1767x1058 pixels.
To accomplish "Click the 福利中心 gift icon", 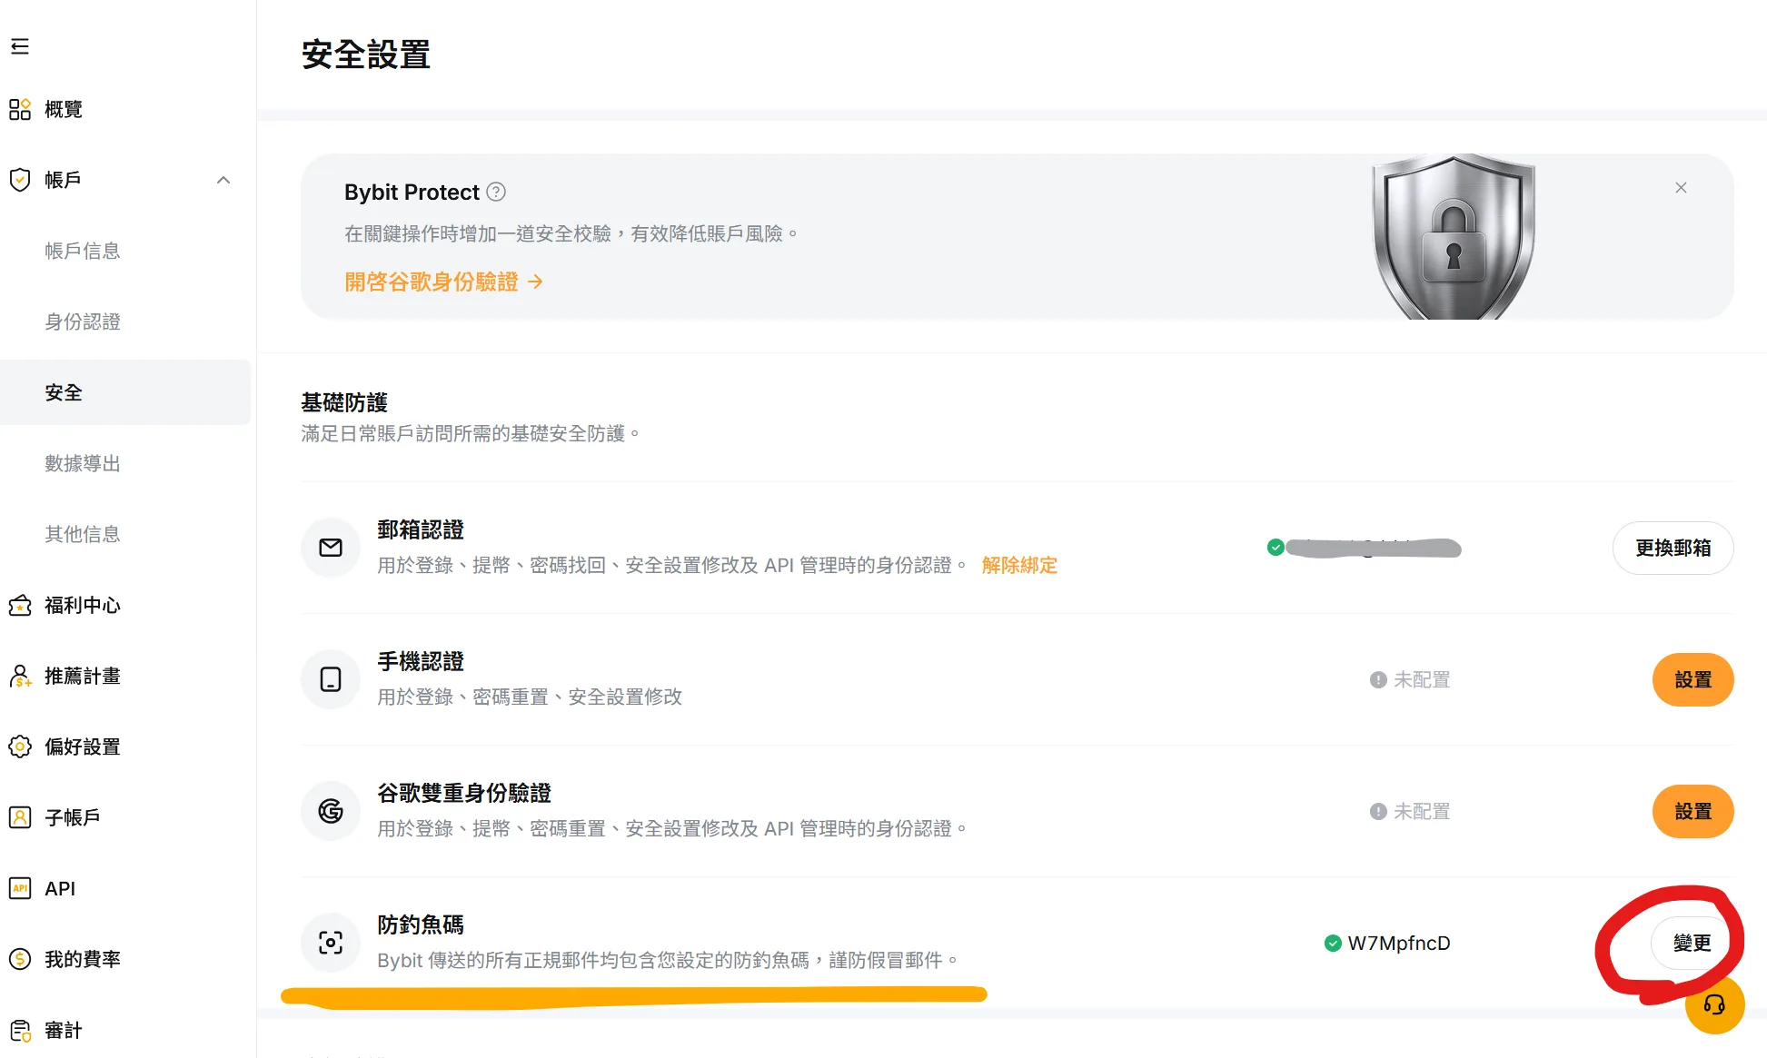I will click(20, 605).
